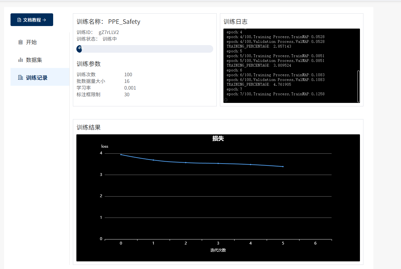The image size is (401, 269).
Task: Select the 训练记录 sidebar item
Action: coord(37,77)
